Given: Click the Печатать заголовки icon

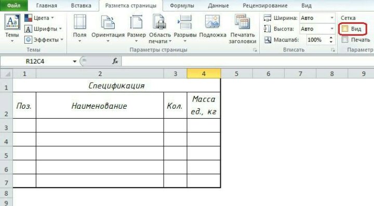Looking at the screenshot, I should click(x=242, y=22).
